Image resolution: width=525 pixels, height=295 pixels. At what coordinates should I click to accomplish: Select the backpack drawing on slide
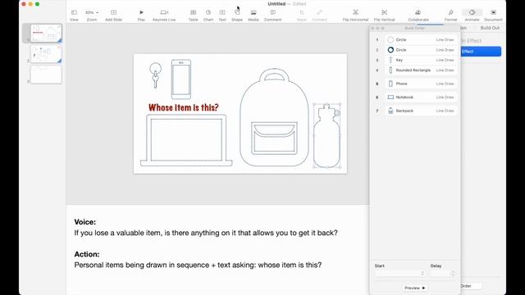274,117
